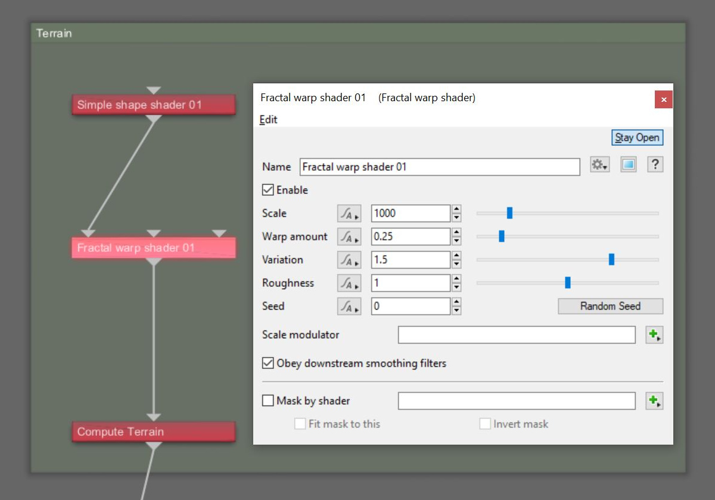Open the animation menu for Warp amount
The height and width of the screenshot is (500, 715).
(349, 237)
